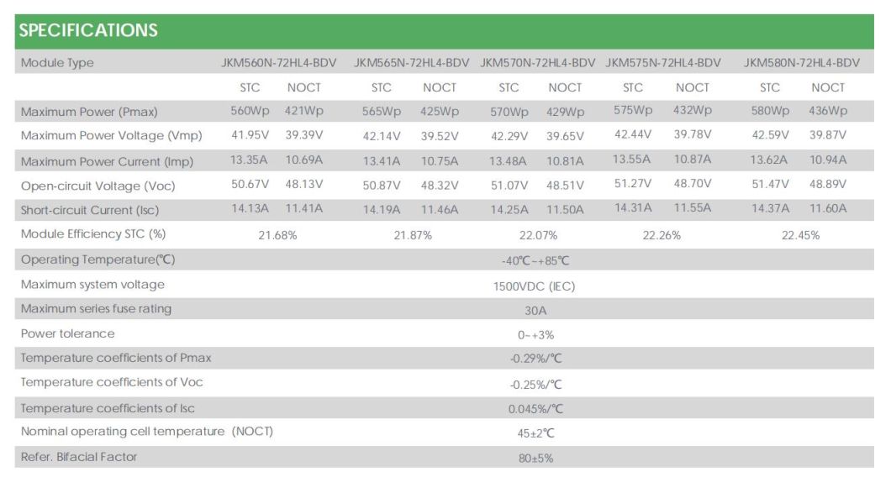The width and height of the screenshot is (891, 477).
Task: Click the SPECIFICATIONS header title
Action: pyautogui.click(x=88, y=31)
